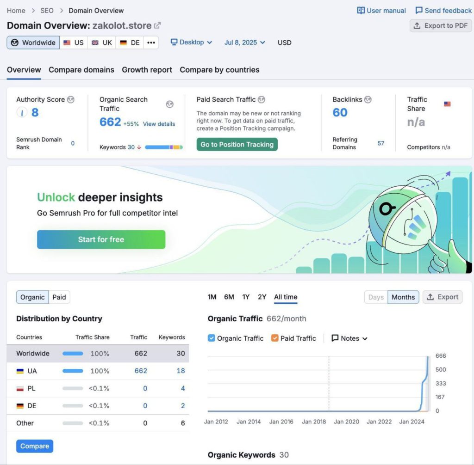The width and height of the screenshot is (474, 465).
Task: Open external link icon beside zakolot.store
Action: [x=157, y=25]
